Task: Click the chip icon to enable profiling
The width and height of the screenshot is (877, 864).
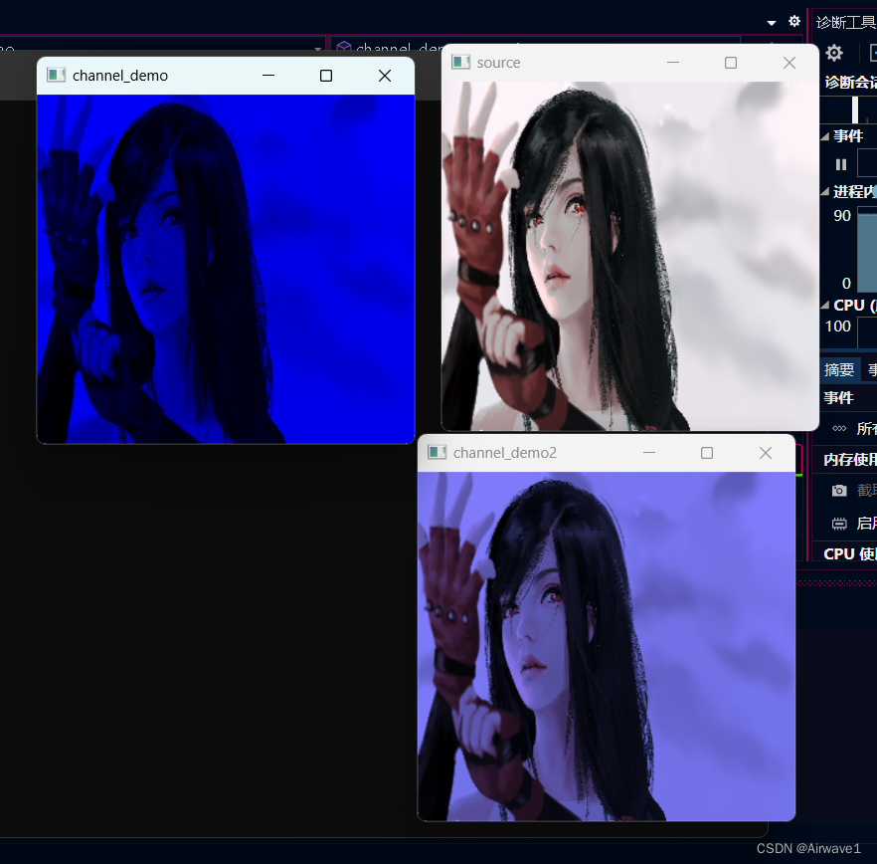Action: (839, 524)
